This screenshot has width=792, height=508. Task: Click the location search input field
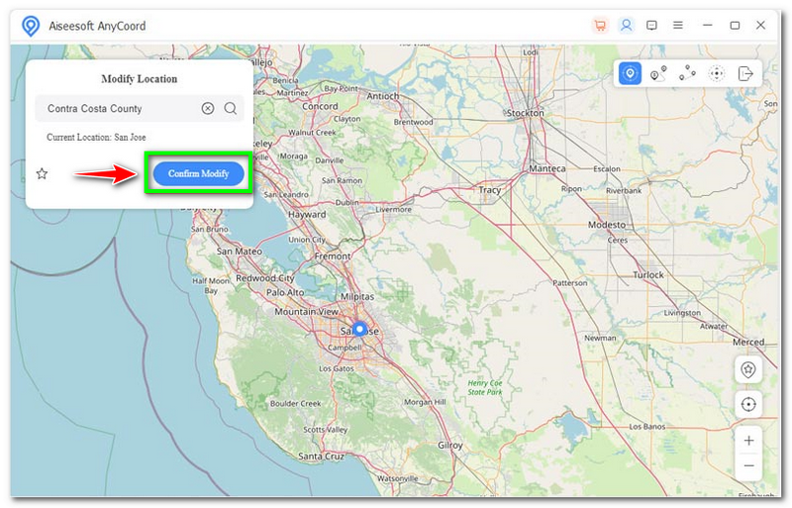click(x=119, y=109)
